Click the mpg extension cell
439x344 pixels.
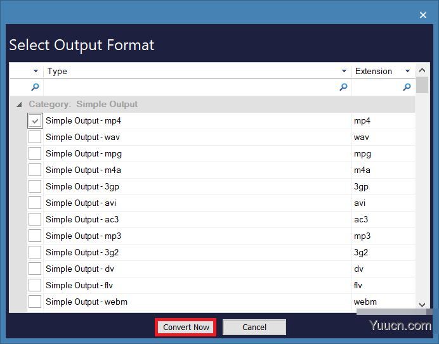coord(383,154)
